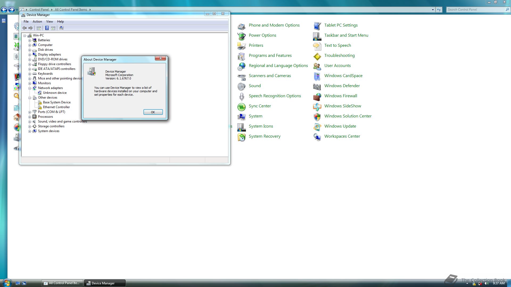The image size is (511, 287).
Task: Select the Ethernet Controller entry
Action: click(x=56, y=107)
